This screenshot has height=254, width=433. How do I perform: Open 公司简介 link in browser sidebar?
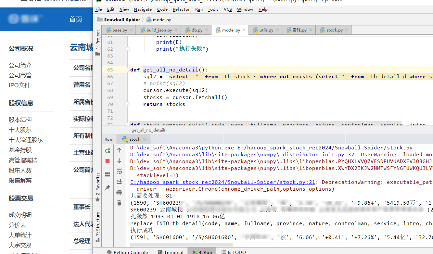point(20,65)
